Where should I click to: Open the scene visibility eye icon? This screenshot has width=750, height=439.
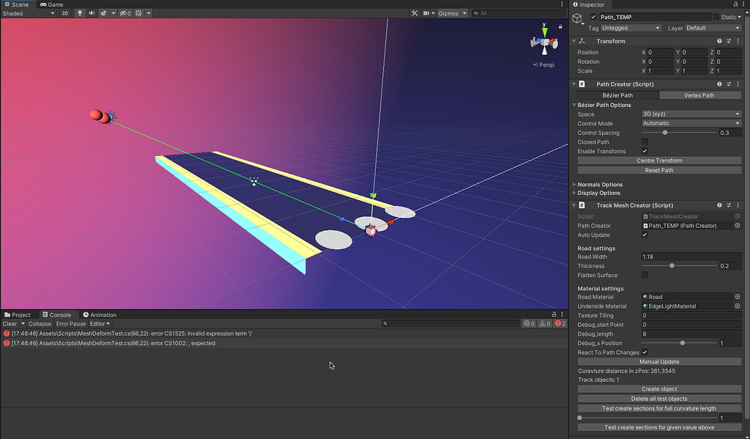tap(122, 12)
